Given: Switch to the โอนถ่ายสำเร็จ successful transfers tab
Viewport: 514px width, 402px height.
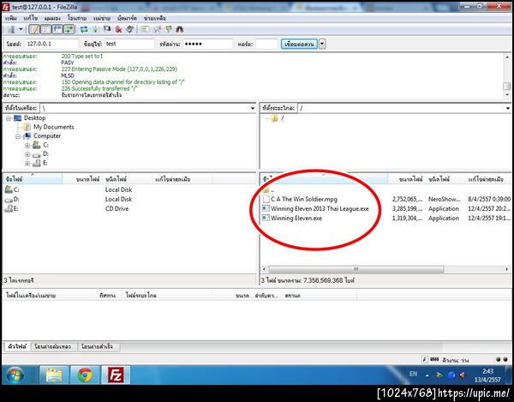Looking at the screenshot, I should pos(98,346).
